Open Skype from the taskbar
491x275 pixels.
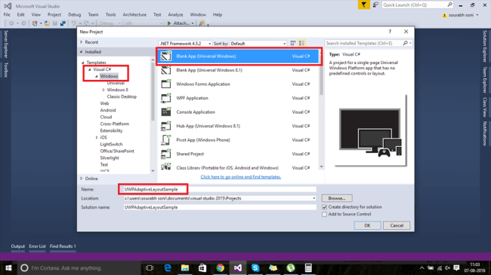(255, 267)
